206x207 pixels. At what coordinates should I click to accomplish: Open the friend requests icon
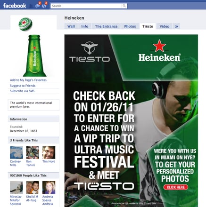[x=31, y=6]
